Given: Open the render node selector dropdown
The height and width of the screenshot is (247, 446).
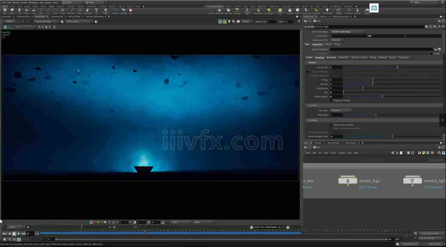Looking at the screenshot, I should 47,21.
